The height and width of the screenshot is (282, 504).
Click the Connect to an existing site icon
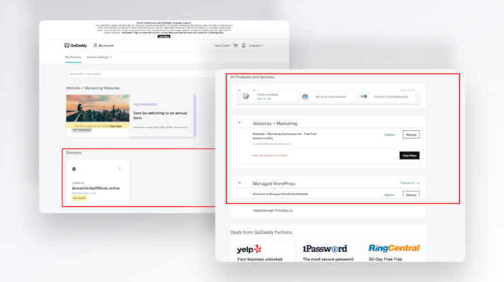tap(364, 96)
